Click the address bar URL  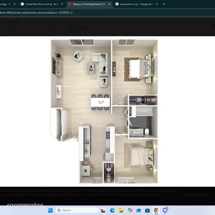[x=36, y=13]
